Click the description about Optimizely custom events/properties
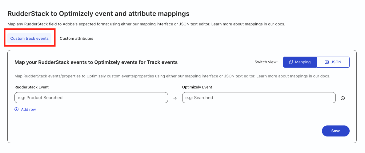The width and height of the screenshot is (365, 153). coord(172,76)
